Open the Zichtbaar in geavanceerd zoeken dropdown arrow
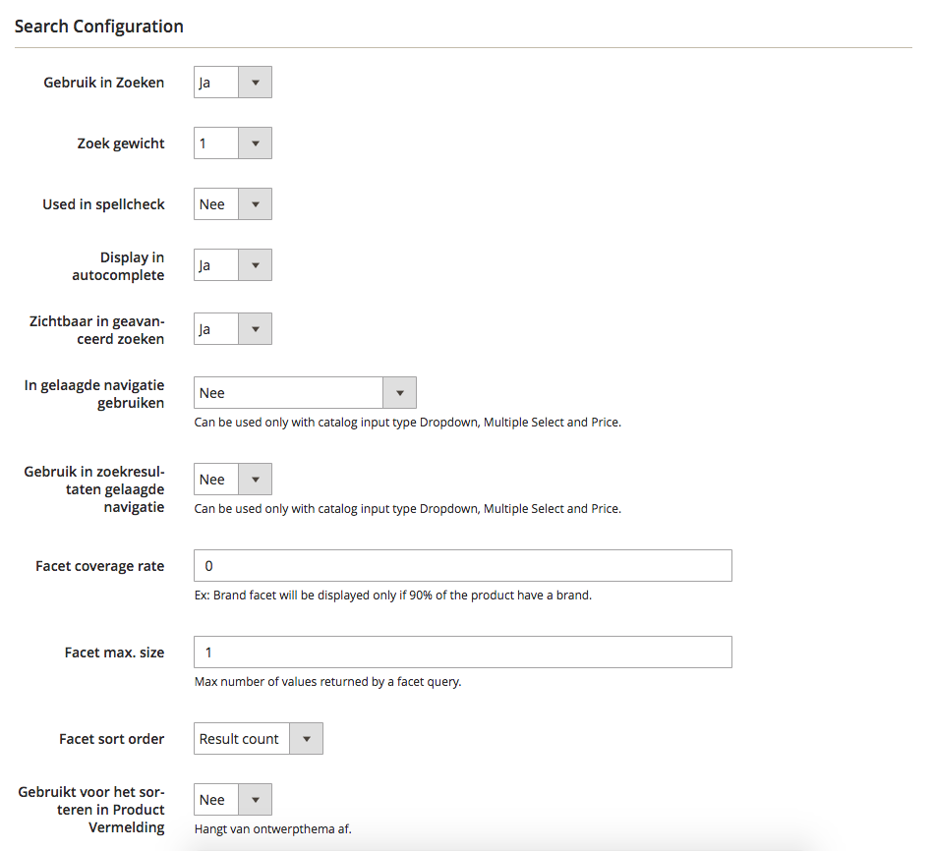The width and height of the screenshot is (933, 851). click(x=257, y=328)
